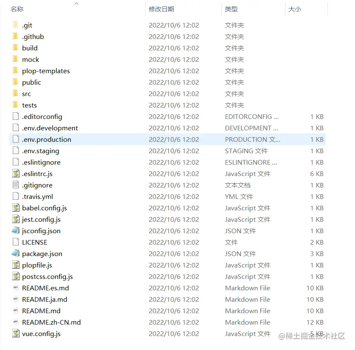Click the .env.production file icon
Viewport: 355px width, 350px height.
tap(16, 139)
